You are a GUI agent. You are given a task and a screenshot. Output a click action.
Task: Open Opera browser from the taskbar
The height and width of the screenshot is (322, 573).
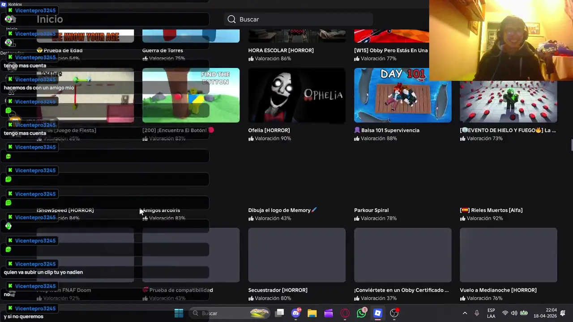pos(345,313)
